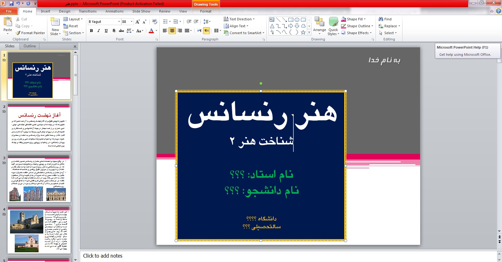Viewport: 502px width, 262px height.
Task: Toggle right-to-left text direction
Action: tap(206, 30)
